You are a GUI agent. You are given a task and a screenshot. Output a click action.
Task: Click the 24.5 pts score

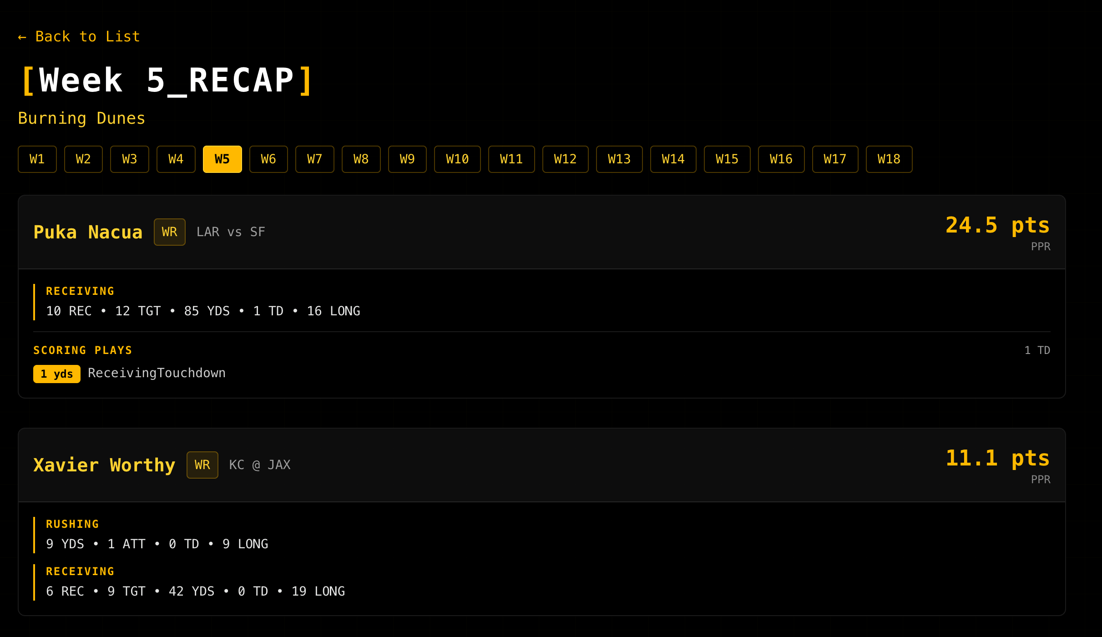pyautogui.click(x=997, y=225)
